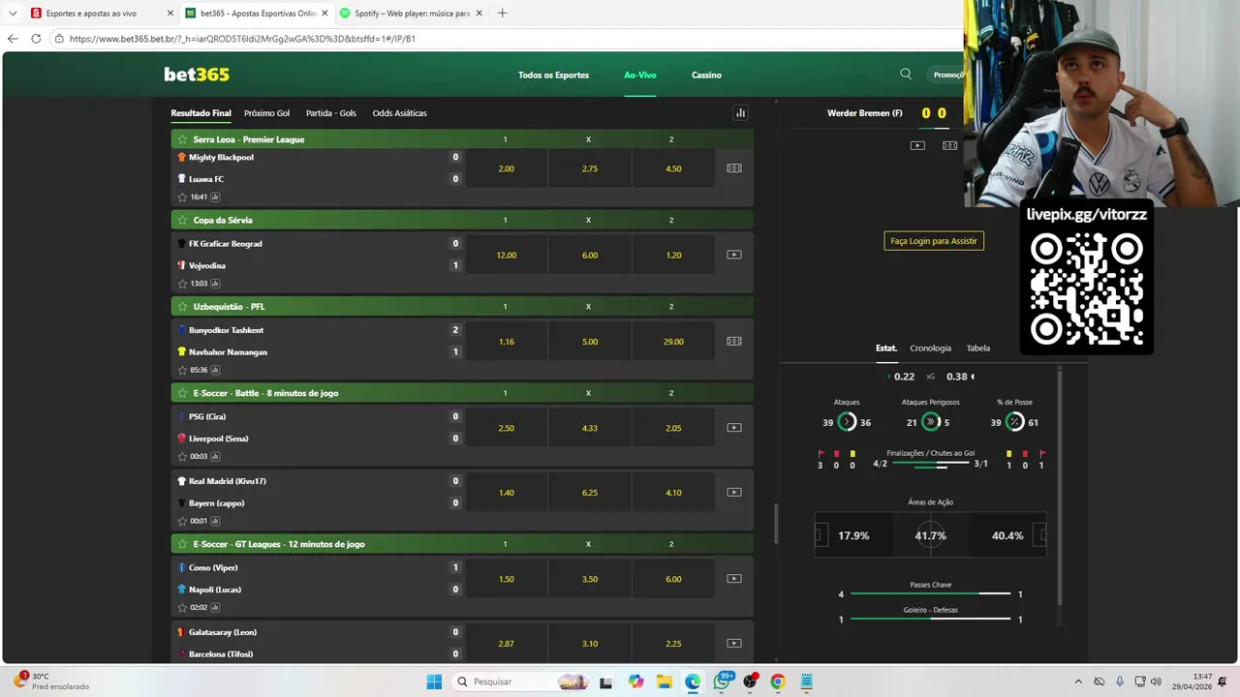Viewport: 1240px width, 697px height.
Task: Open the search magnifier in bet365 header
Action: click(x=906, y=74)
